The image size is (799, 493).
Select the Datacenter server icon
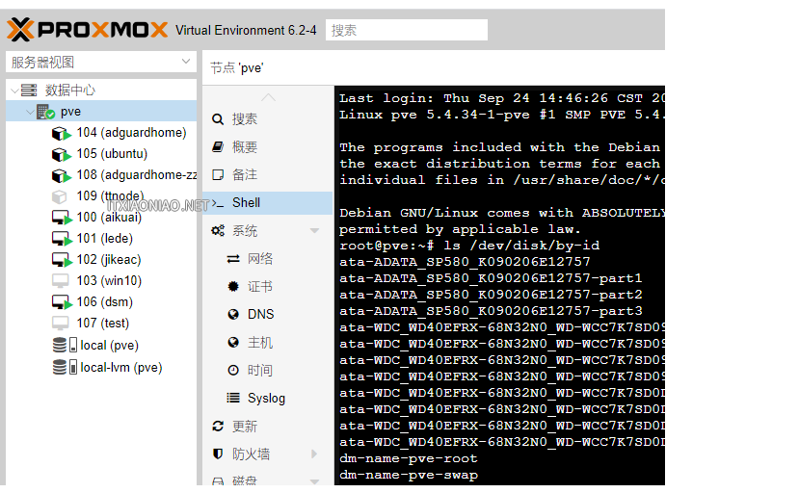(x=29, y=91)
